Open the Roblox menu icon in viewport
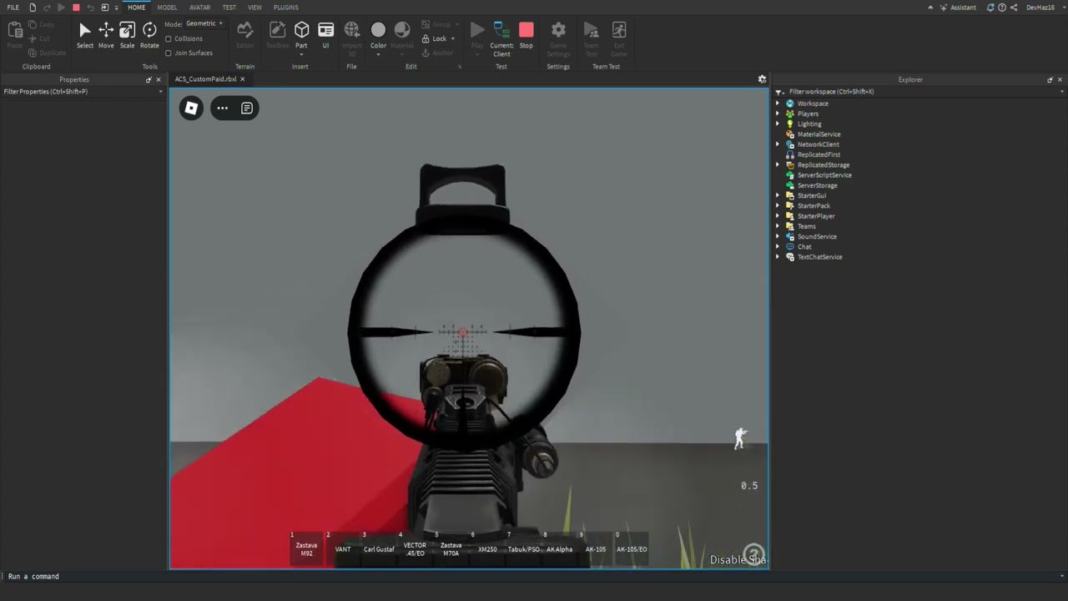Image resolution: width=1068 pixels, height=601 pixels. [191, 108]
